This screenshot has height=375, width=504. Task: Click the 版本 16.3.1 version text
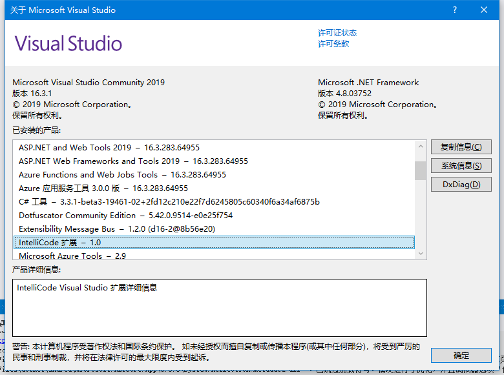point(32,94)
